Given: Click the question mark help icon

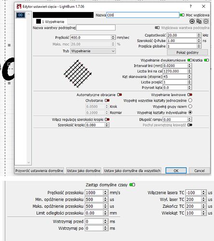Looking at the screenshot, I should pyautogui.click(x=190, y=6).
